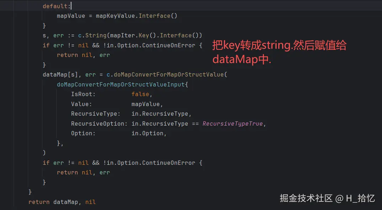Click the IsRoot field name
This screenshot has height=210, width=382.
81,94
